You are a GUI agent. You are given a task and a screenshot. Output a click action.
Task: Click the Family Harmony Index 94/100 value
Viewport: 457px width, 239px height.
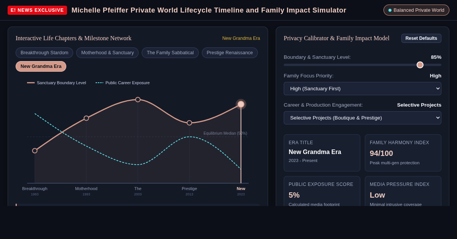point(381,153)
